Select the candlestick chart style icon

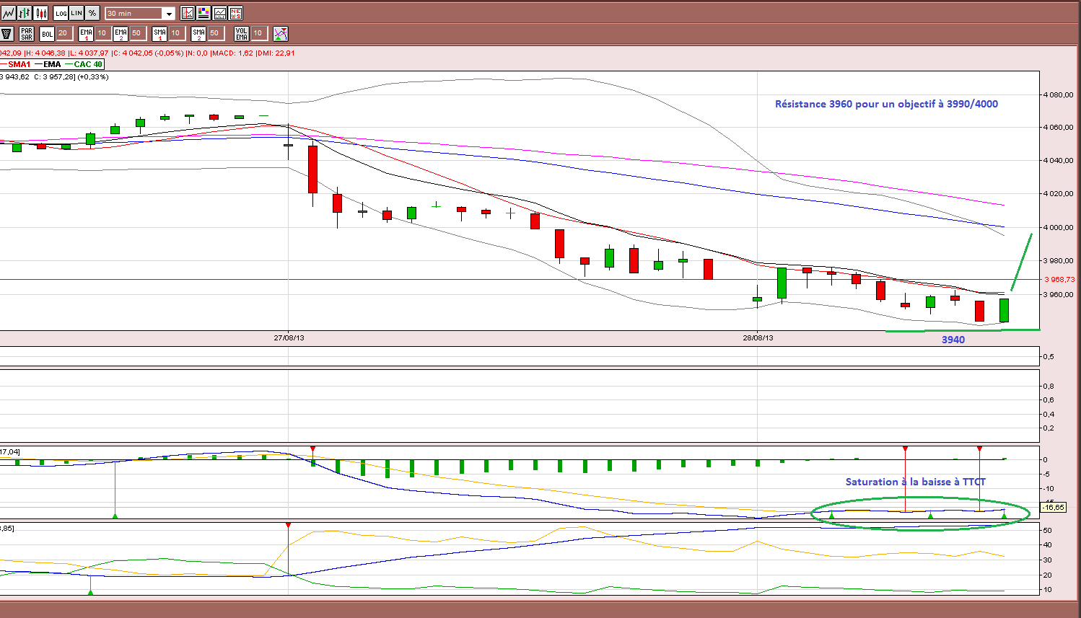pos(41,13)
